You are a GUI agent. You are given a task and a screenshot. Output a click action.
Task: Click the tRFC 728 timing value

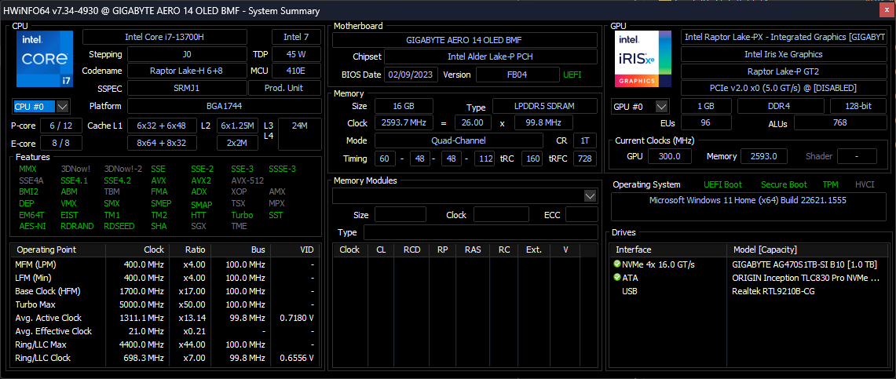click(584, 159)
